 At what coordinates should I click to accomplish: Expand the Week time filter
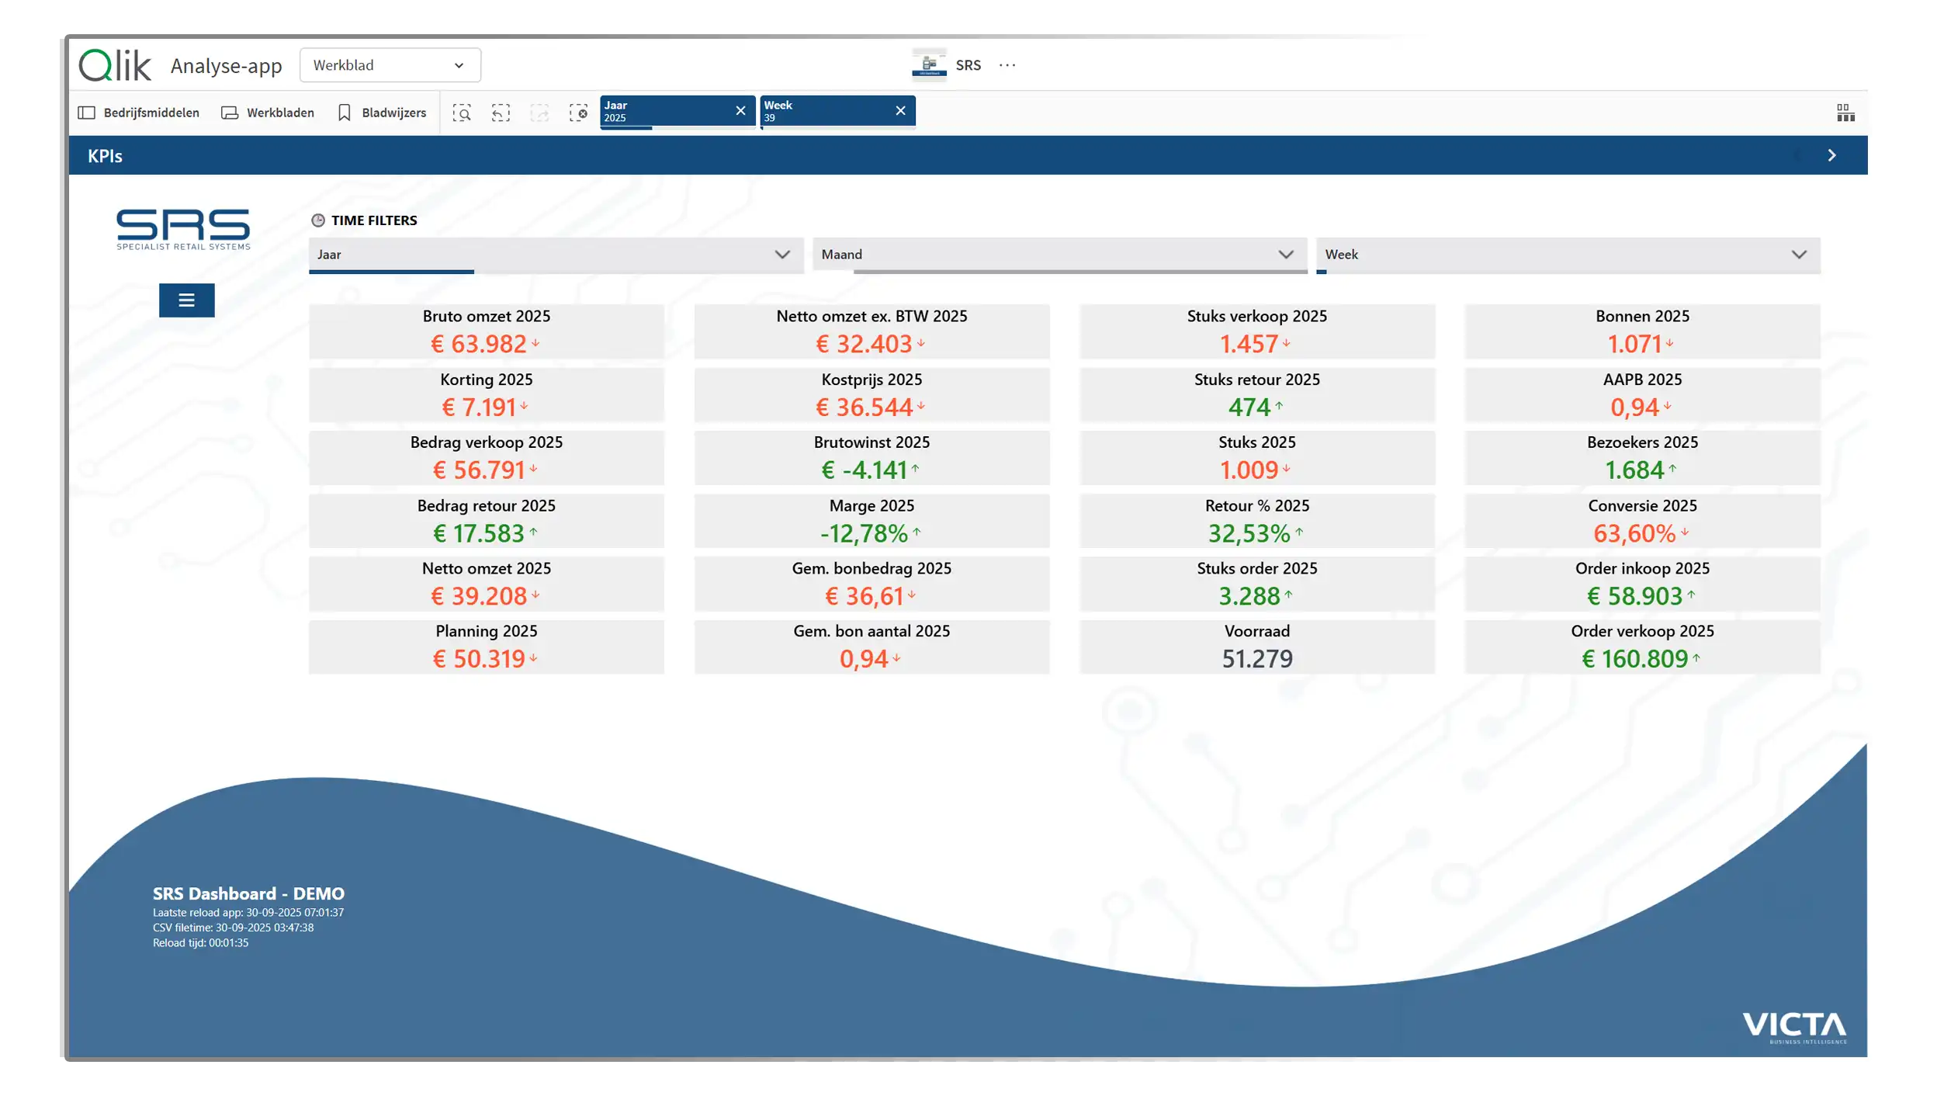click(x=1568, y=255)
